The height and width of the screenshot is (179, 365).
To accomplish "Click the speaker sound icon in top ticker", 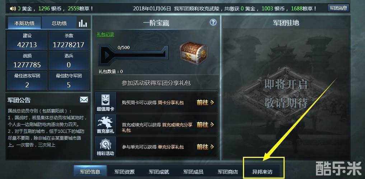I will pos(12,9).
